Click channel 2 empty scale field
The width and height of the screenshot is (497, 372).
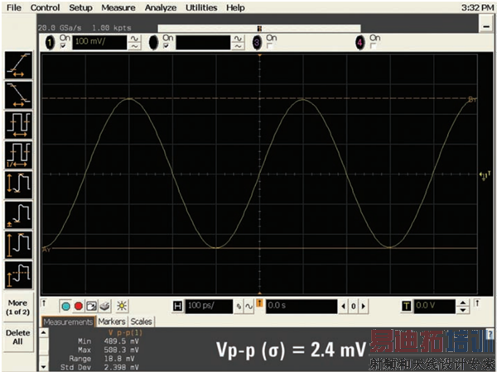coord(203,42)
